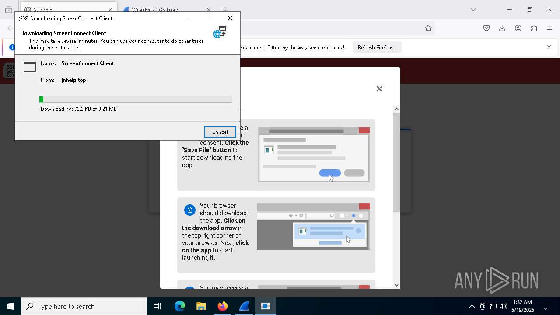Go back with the browser arrow

[10, 28]
